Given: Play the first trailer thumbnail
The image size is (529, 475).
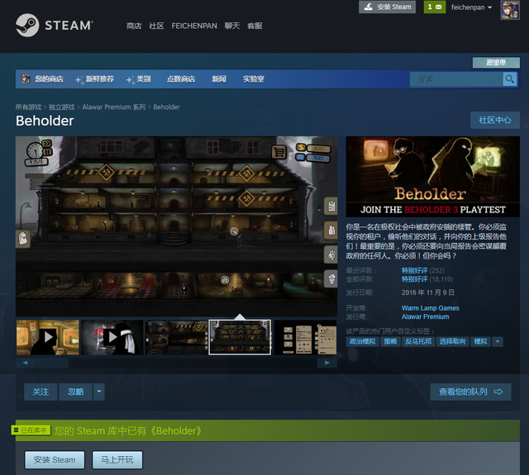Looking at the screenshot, I should pos(48,337).
